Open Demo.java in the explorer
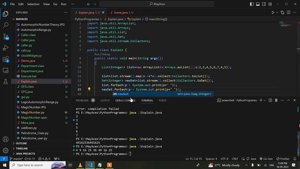This screenshot has width=300, height=169. (28, 61)
